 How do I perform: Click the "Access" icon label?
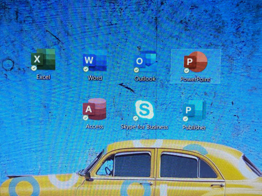point(95,127)
